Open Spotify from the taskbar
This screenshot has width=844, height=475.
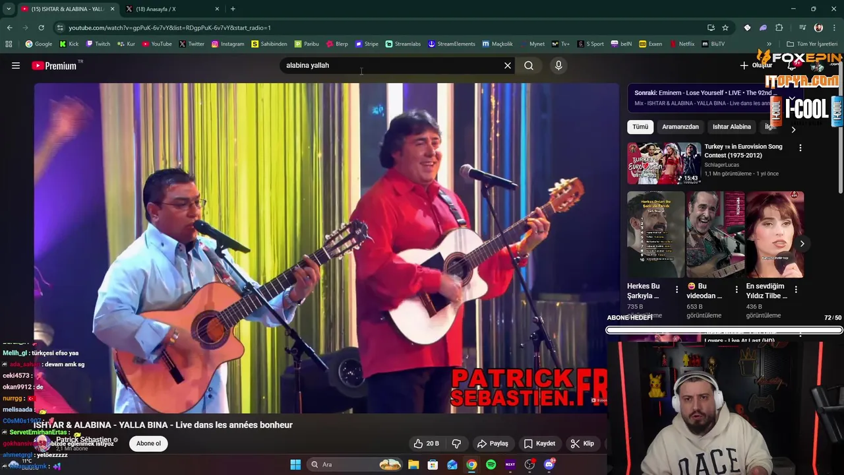coord(491,464)
